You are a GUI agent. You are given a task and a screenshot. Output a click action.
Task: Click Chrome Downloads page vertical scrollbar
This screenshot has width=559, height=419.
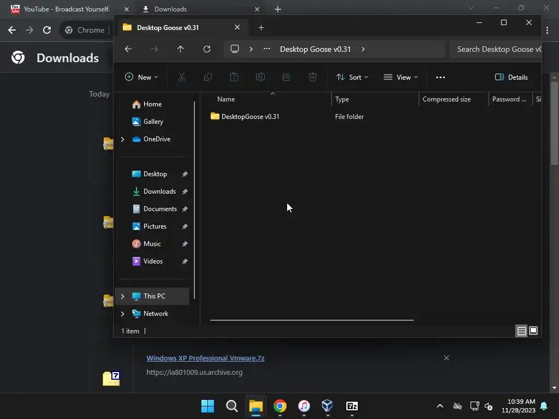[554, 123]
